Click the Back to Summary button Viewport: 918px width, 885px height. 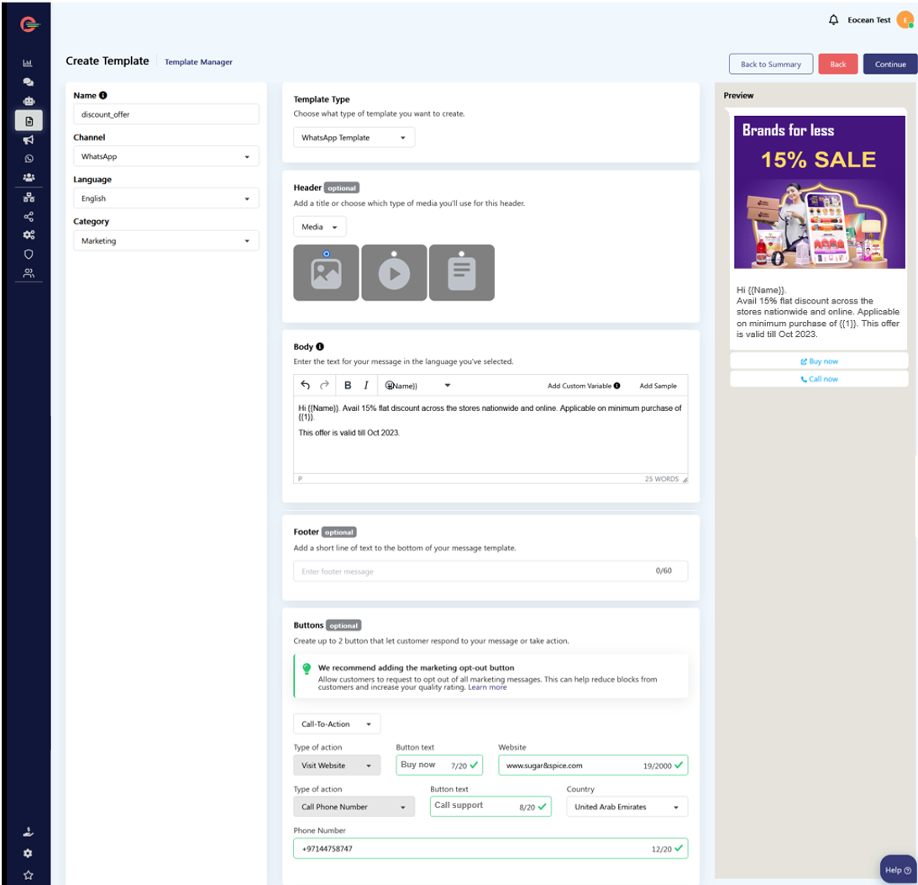770,65
